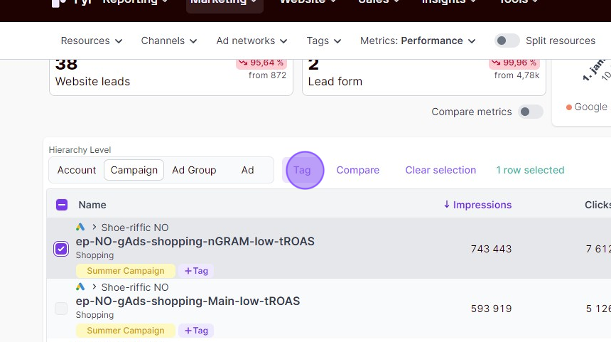Screen dimensions: 611x342
Task: Toggle the Split resources switch
Action: 507,41
